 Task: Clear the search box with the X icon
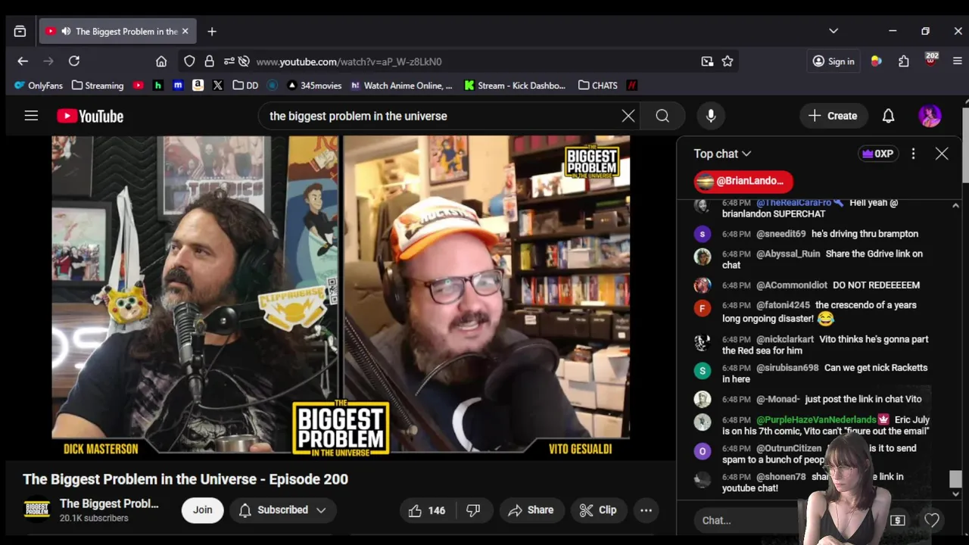(x=628, y=116)
